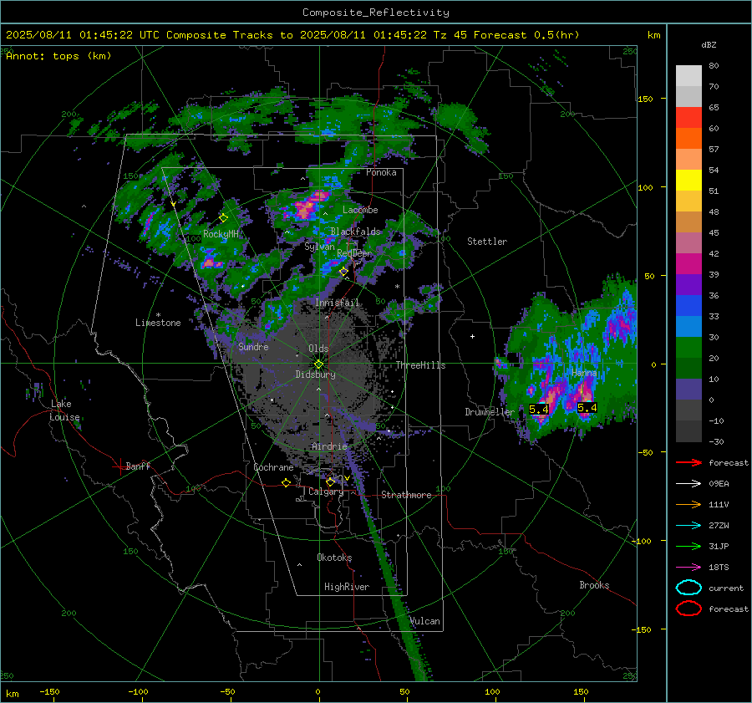Click the yellow diamond marker above Calgary

pos(330,481)
